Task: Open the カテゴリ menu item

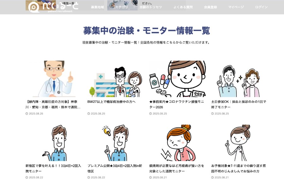Action: [121, 7]
